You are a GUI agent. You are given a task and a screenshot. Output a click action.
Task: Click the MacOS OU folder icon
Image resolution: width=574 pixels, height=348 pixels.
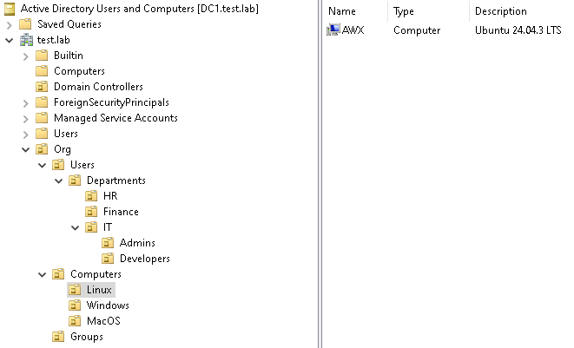(75, 321)
